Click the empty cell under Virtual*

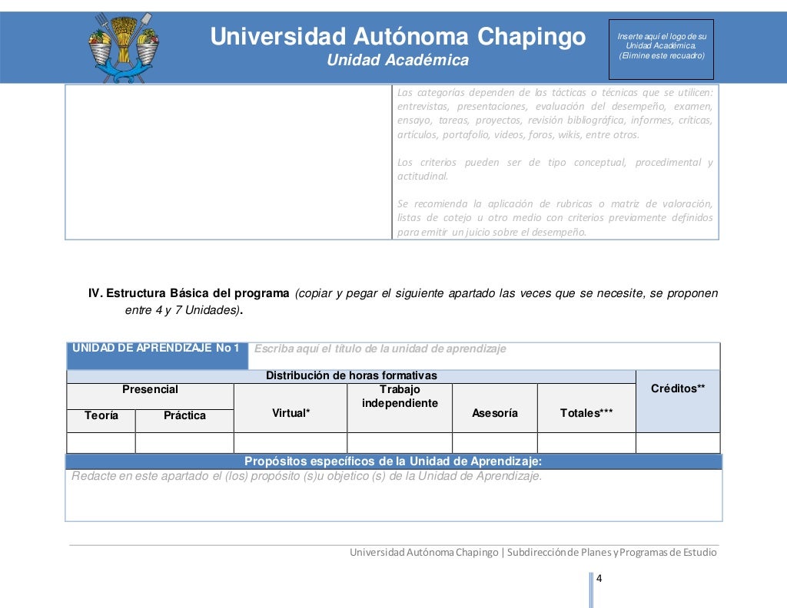(x=291, y=443)
